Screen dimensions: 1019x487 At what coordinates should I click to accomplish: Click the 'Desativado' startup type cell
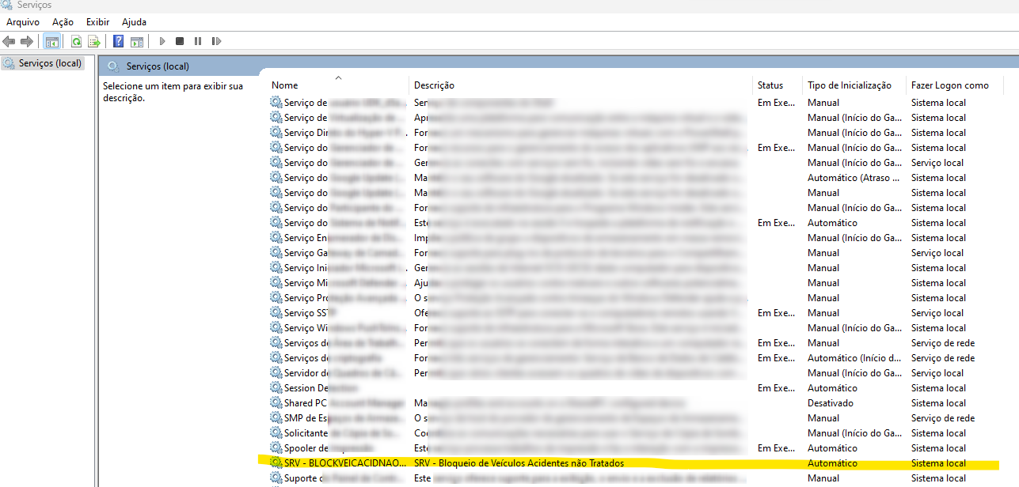click(x=831, y=403)
